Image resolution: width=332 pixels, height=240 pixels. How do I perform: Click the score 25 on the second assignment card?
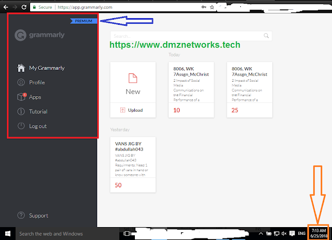pos(235,110)
